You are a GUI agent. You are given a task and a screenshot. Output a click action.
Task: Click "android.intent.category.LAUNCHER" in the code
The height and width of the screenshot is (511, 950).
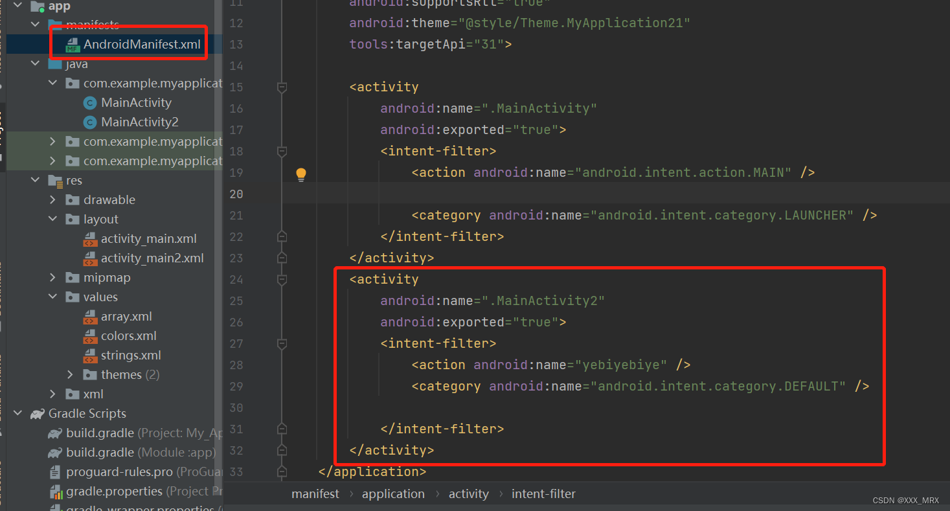[722, 215]
